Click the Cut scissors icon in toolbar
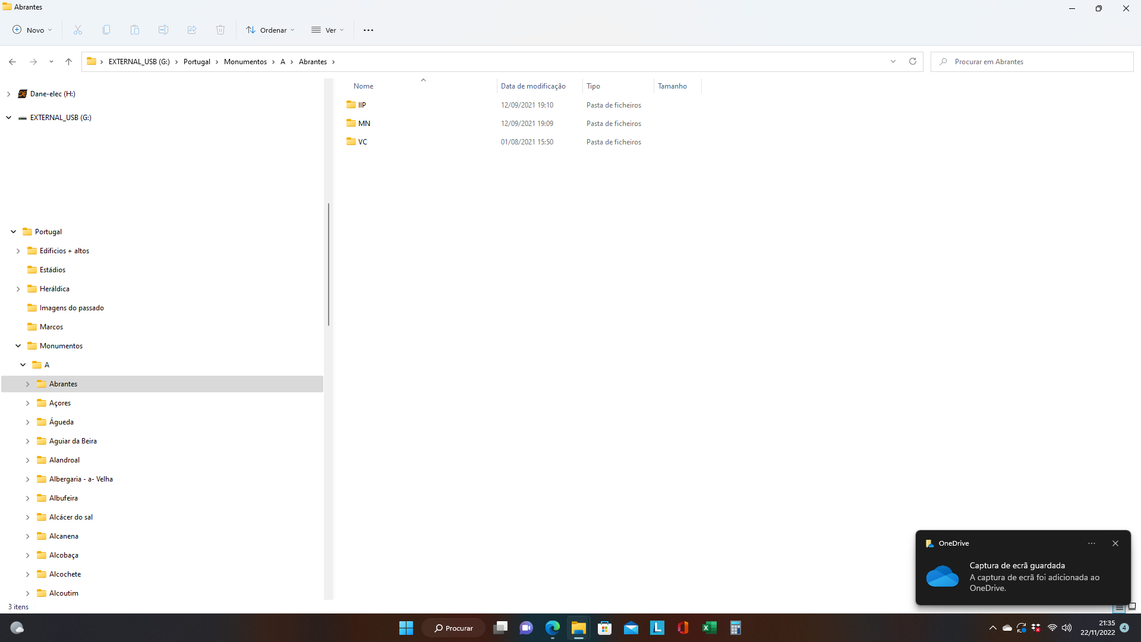The height and width of the screenshot is (642, 1141). [x=78, y=30]
